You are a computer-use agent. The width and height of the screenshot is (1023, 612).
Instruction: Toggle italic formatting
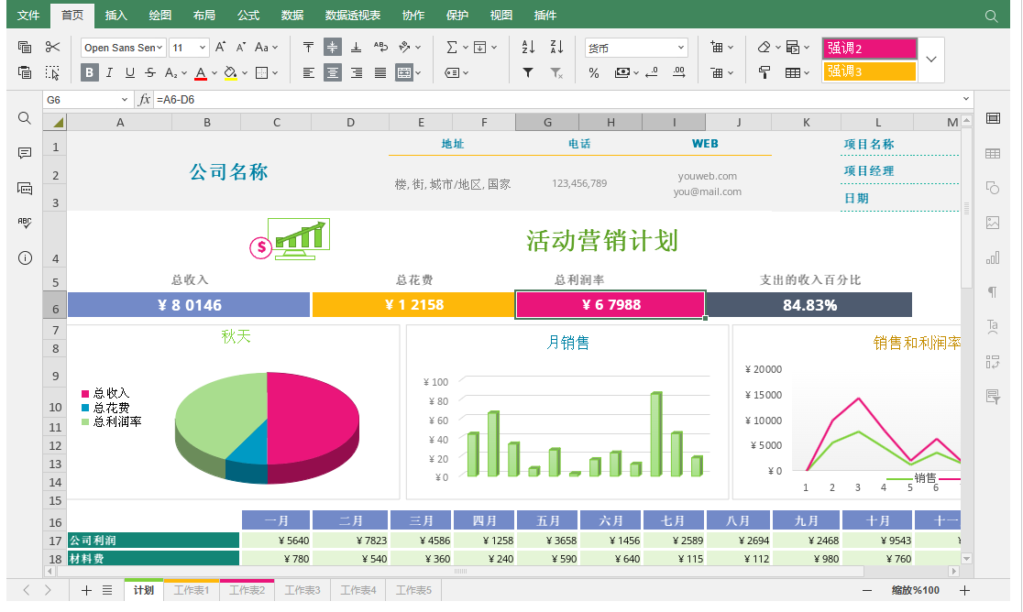pyautogui.click(x=110, y=72)
